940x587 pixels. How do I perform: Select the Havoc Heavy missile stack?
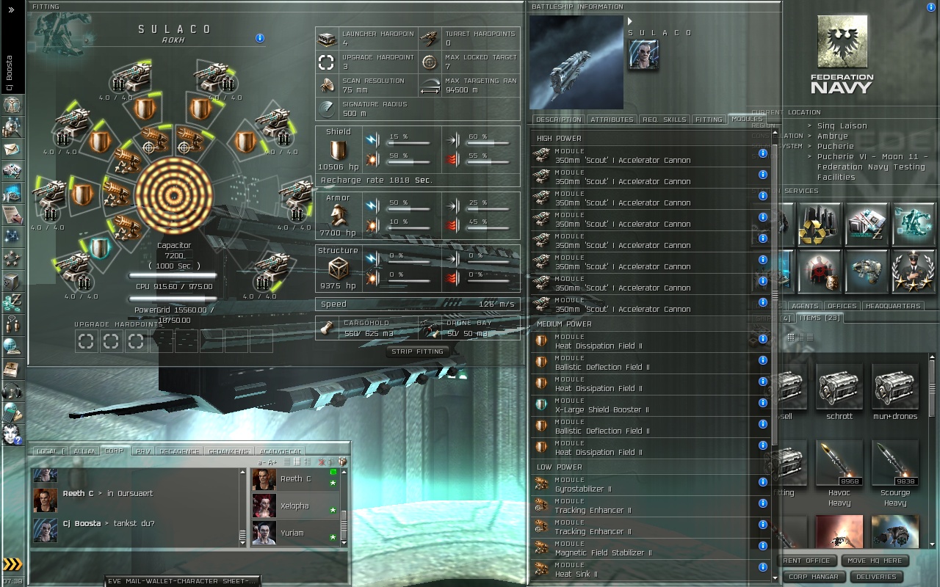[839, 475]
